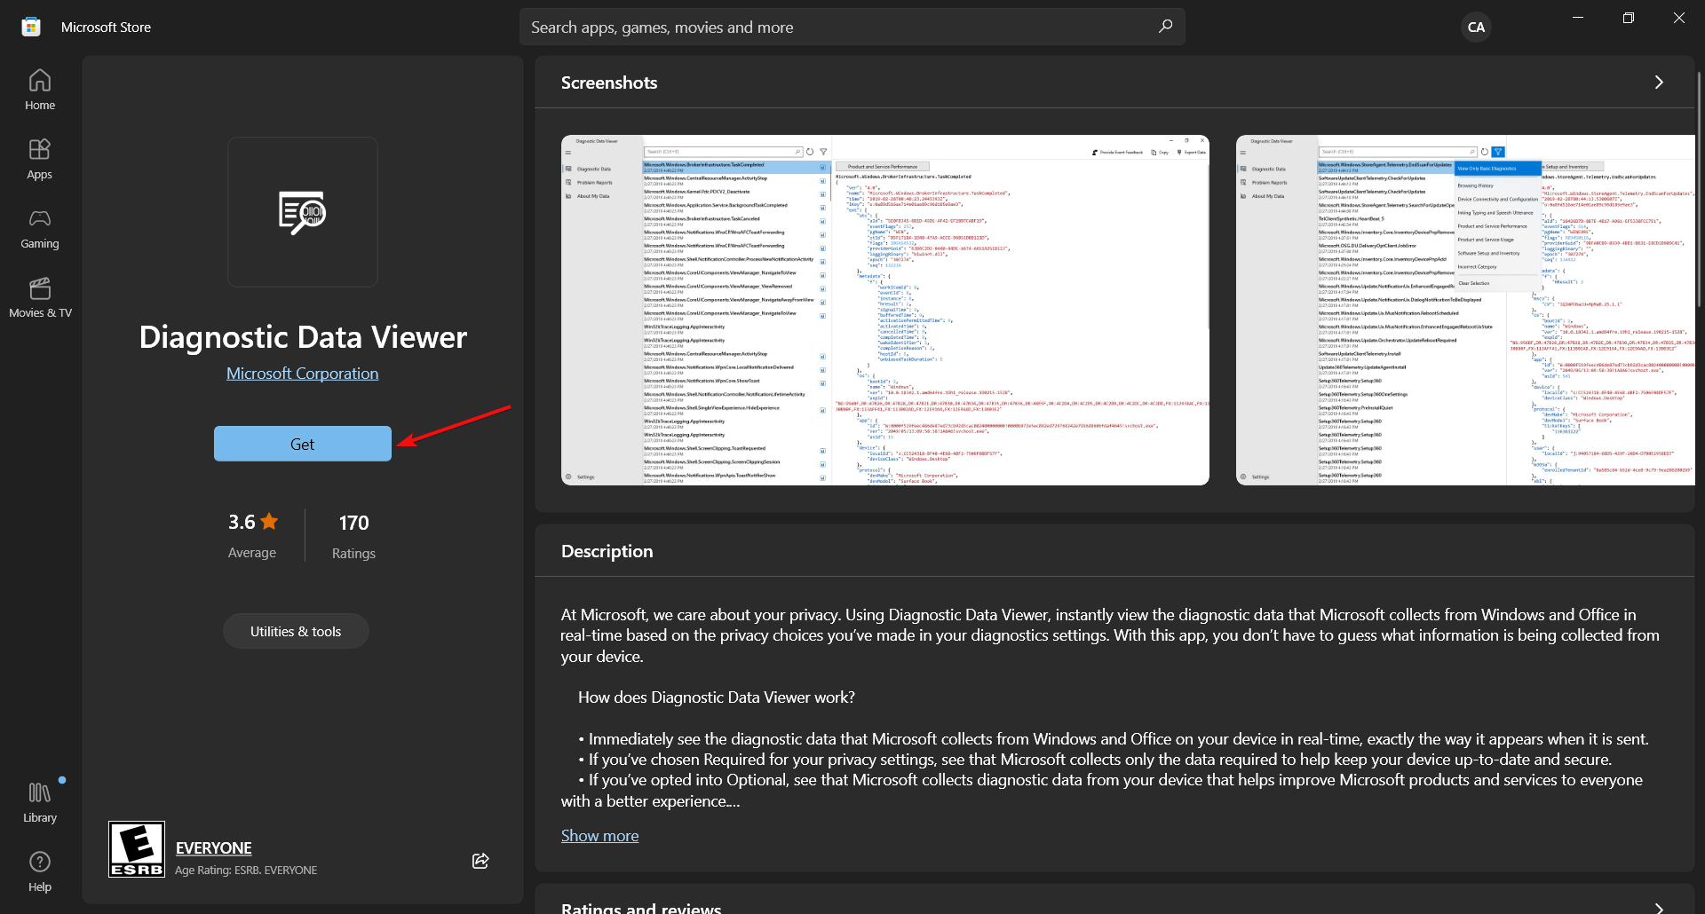Share the Diagnostic Data Viewer app
The height and width of the screenshot is (914, 1705).
tap(480, 860)
